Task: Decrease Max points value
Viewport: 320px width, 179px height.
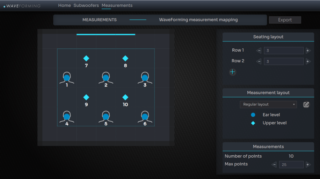Action: [x=274, y=165]
